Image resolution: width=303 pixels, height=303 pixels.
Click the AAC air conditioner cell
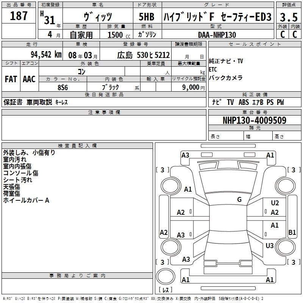tap(29, 79)
